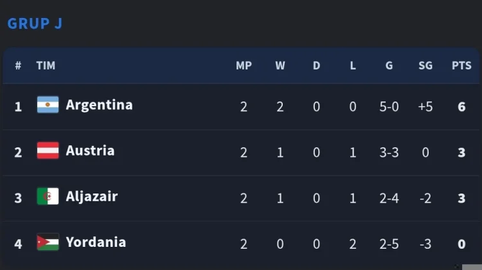Open the Aljazair team name

[x=92, y=197]
